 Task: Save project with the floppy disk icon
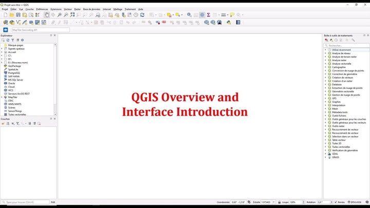(18, 15)
